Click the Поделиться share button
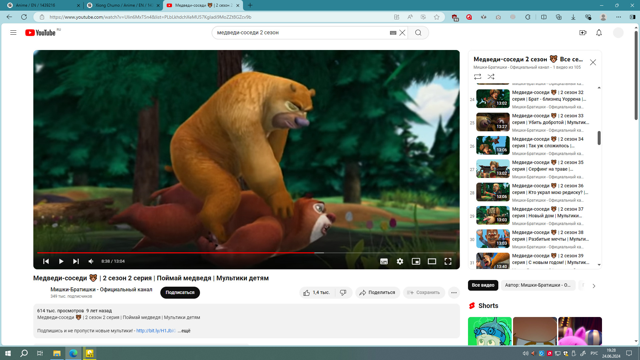The width and height of the screenshot is (640, 360). pos(377,292)
